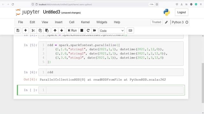Bookmark this page with star icon

[157, 4]
